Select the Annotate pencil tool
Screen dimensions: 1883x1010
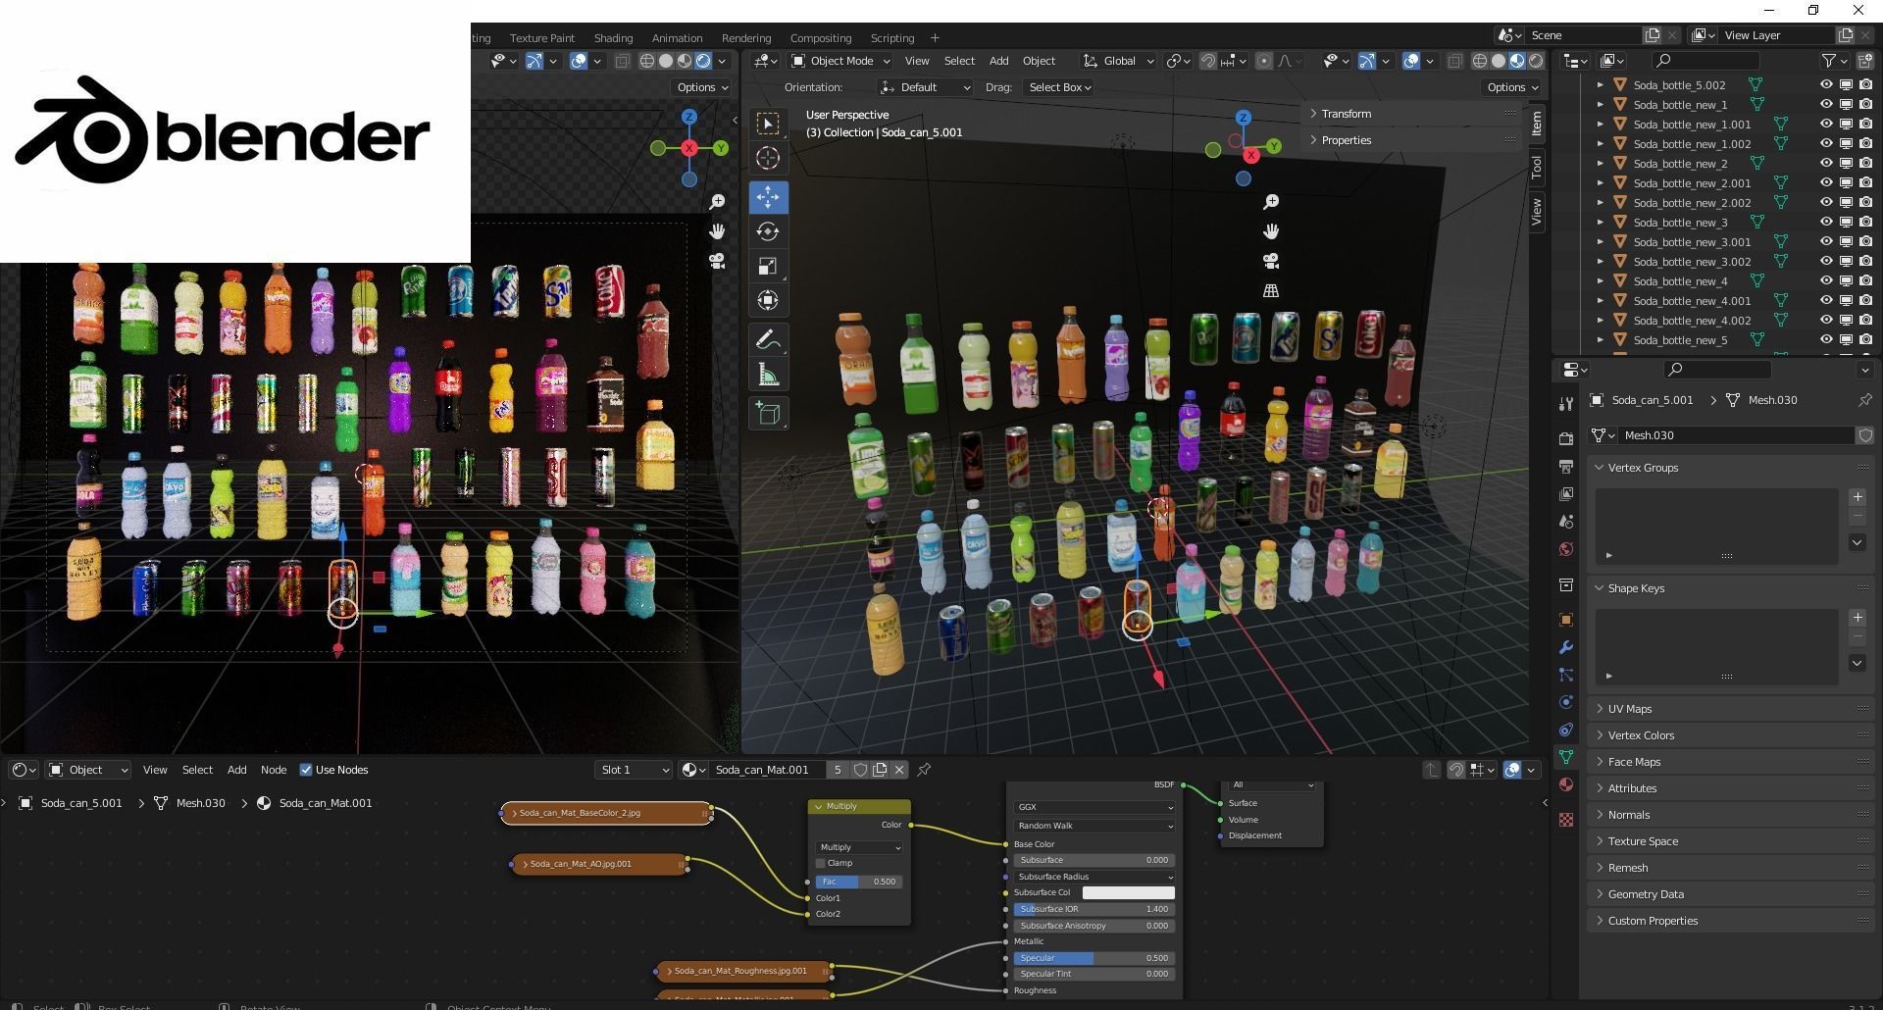768,340
